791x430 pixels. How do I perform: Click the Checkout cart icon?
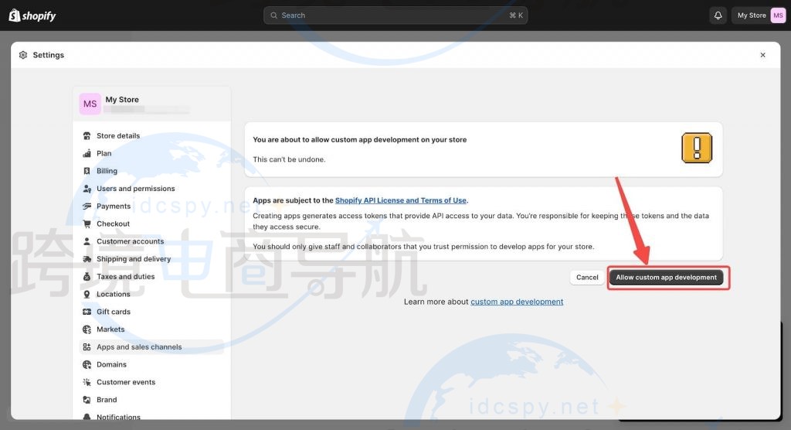click(87, 224)
